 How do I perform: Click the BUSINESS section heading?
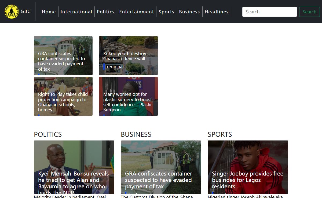tap(136, 134)
